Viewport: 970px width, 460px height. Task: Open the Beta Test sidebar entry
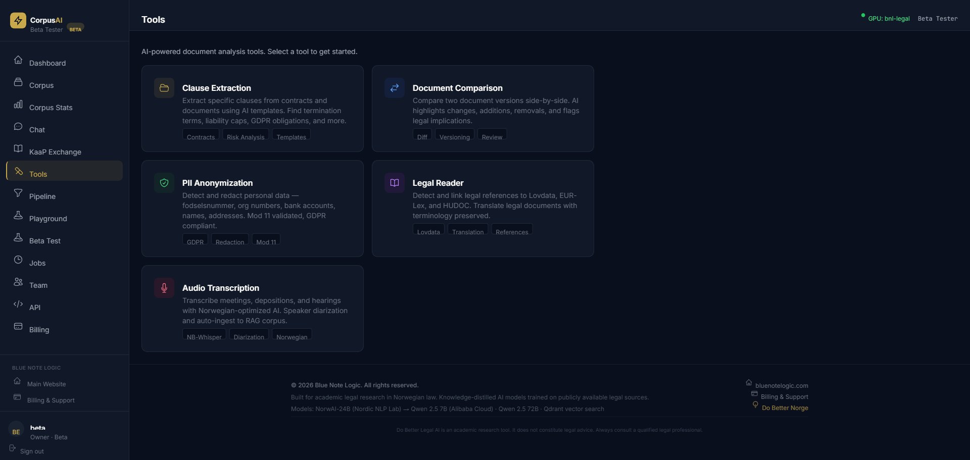point(44,240)
